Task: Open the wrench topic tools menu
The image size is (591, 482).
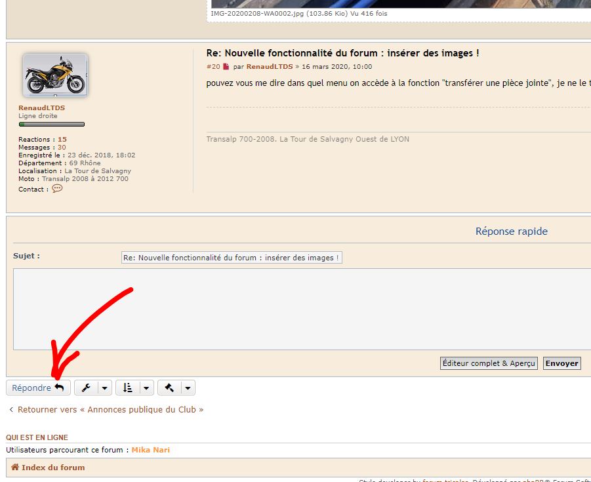Action: pyautogui.click(x=86, y=388)
